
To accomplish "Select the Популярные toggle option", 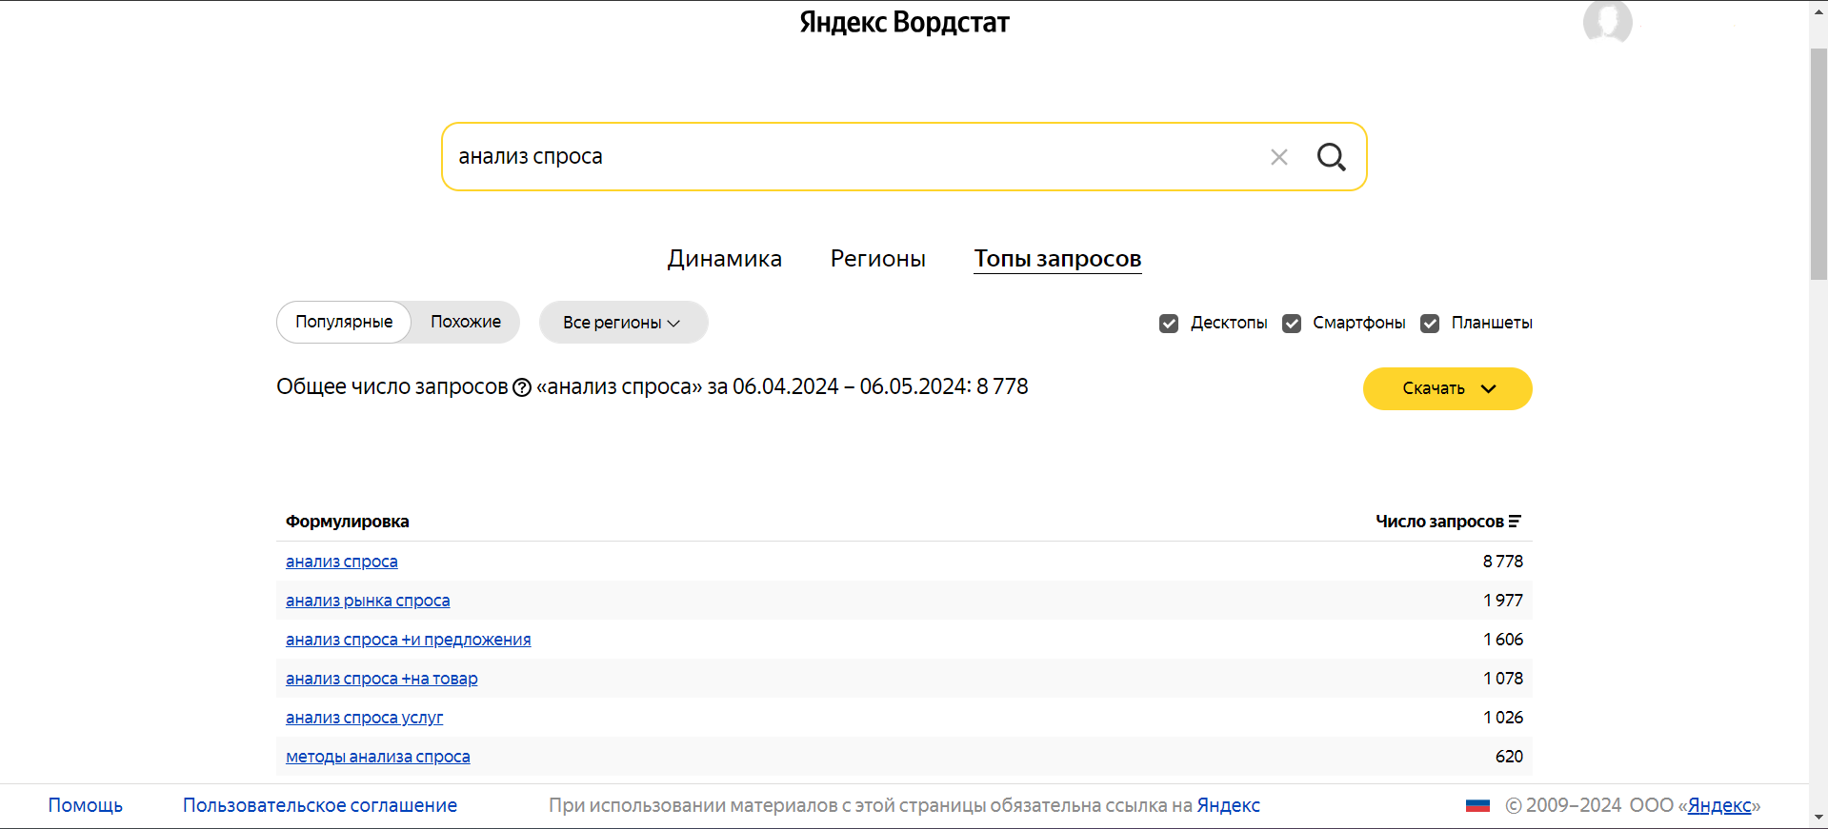I will point(344,322).
